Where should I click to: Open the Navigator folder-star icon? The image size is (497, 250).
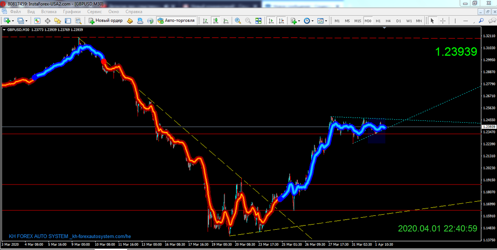58,21
